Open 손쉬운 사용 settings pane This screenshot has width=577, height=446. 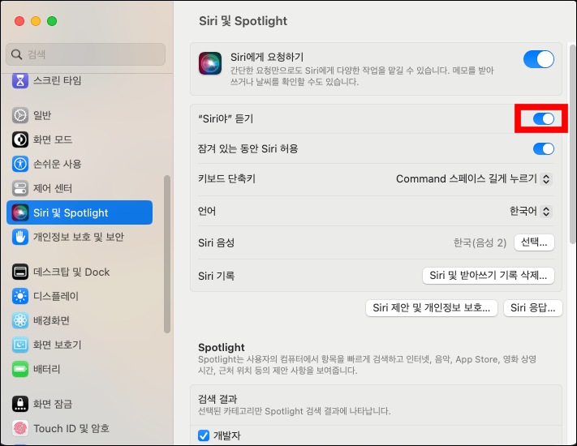click(80, 164)
